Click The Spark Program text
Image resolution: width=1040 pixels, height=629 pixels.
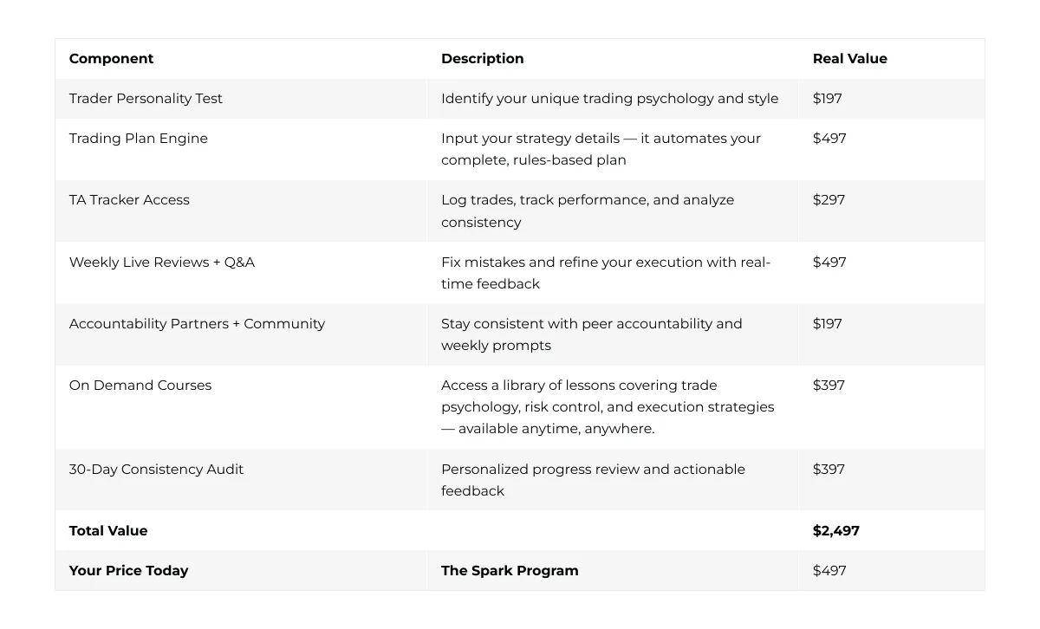(x=510, y=570)
